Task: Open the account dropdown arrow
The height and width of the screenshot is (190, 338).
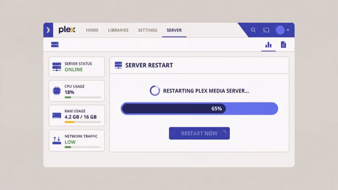Action: pos(288,30)
